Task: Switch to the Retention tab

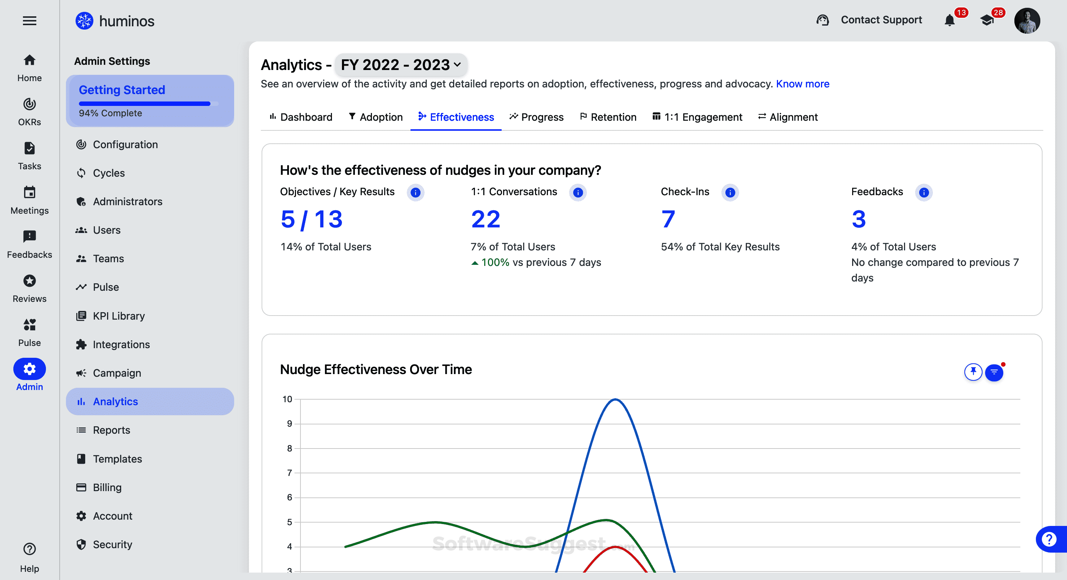Action: click(608, 117)
